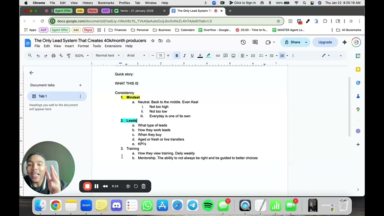Open more toolbar options
Screen dimensions: 384x216
pyautogui.click(x=293, y=55)
